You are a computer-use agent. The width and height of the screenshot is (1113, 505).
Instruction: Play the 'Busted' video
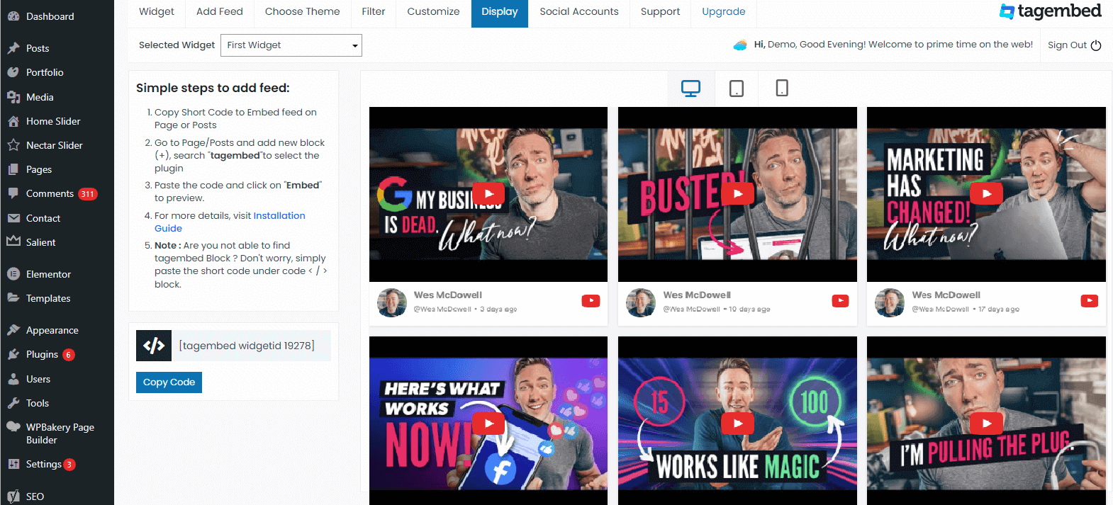(738, 194)
